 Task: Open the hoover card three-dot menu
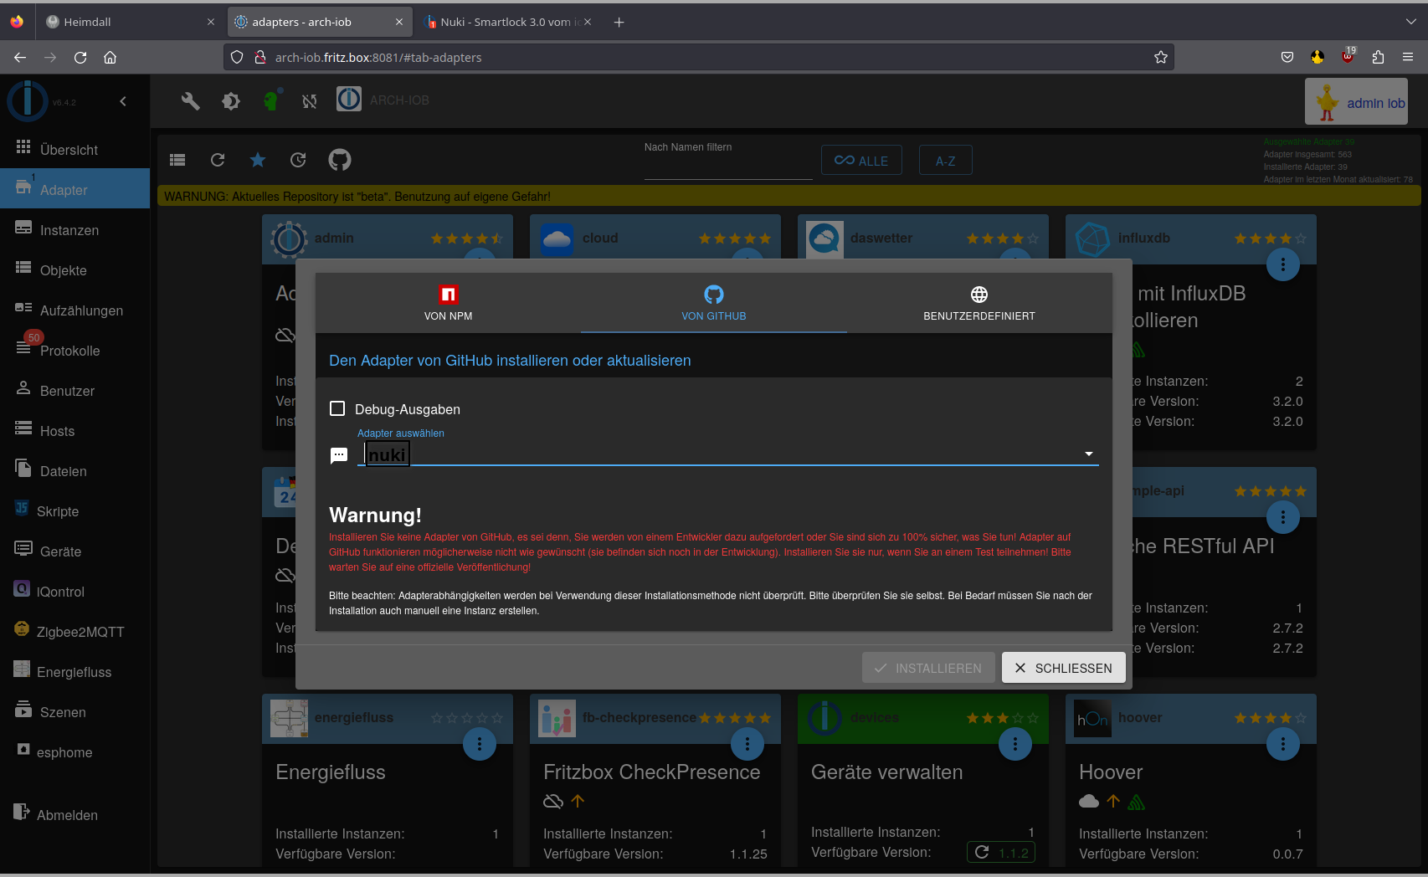point(1283,744)
